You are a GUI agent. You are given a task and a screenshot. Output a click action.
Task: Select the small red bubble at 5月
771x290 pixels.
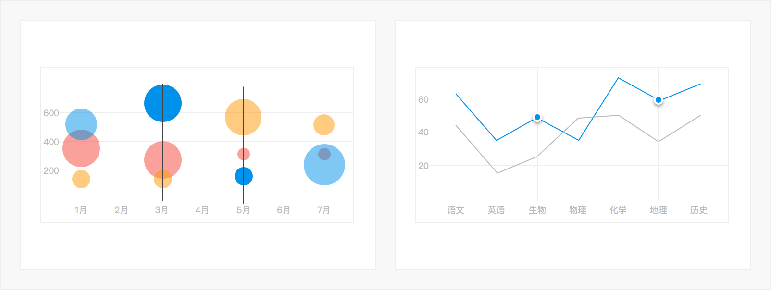click(x=244, y=154)
